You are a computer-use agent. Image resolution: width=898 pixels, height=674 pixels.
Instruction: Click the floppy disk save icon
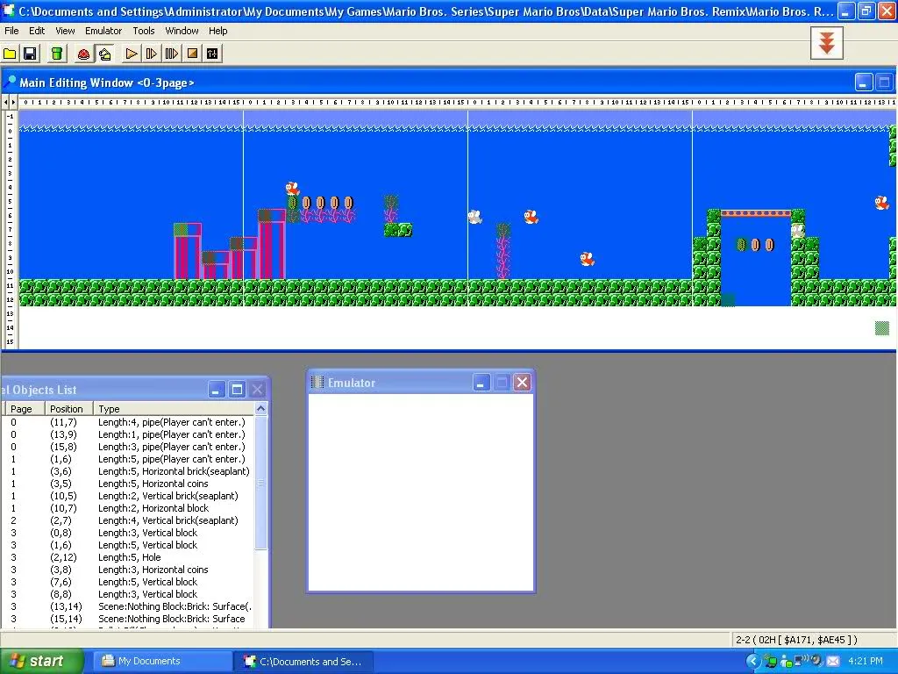(x=30, y=54)
